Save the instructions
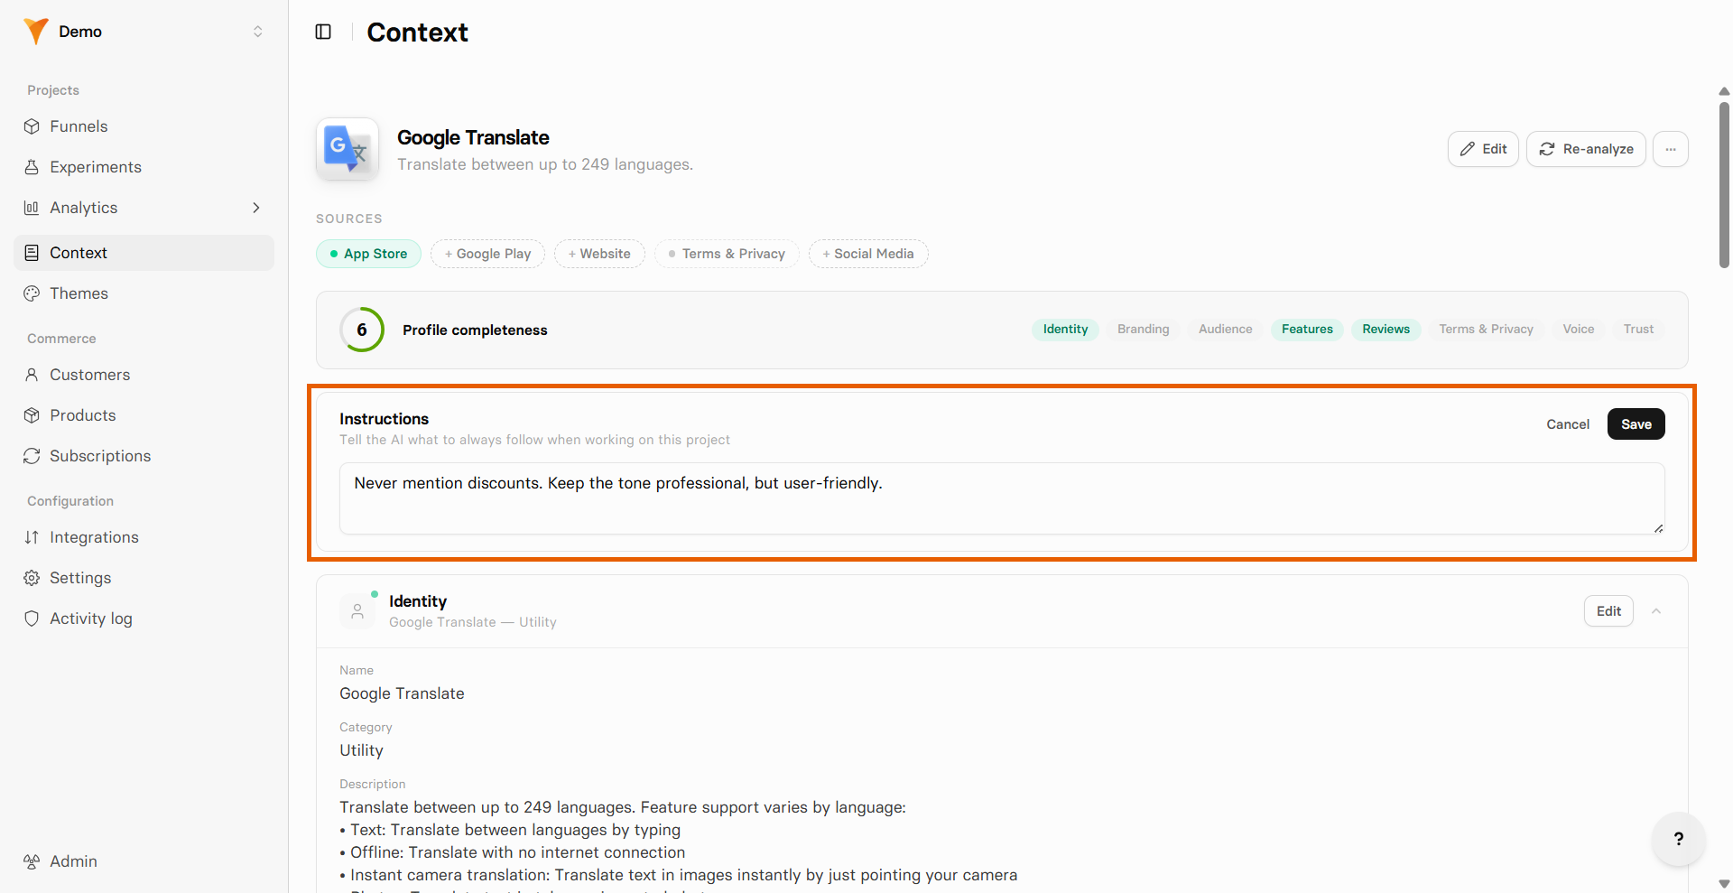This screenshot has height=893, width=1733. coord(1636,424)
